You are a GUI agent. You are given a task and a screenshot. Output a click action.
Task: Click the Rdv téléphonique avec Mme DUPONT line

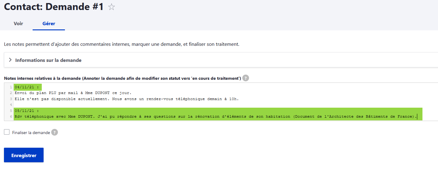[213, 116]
